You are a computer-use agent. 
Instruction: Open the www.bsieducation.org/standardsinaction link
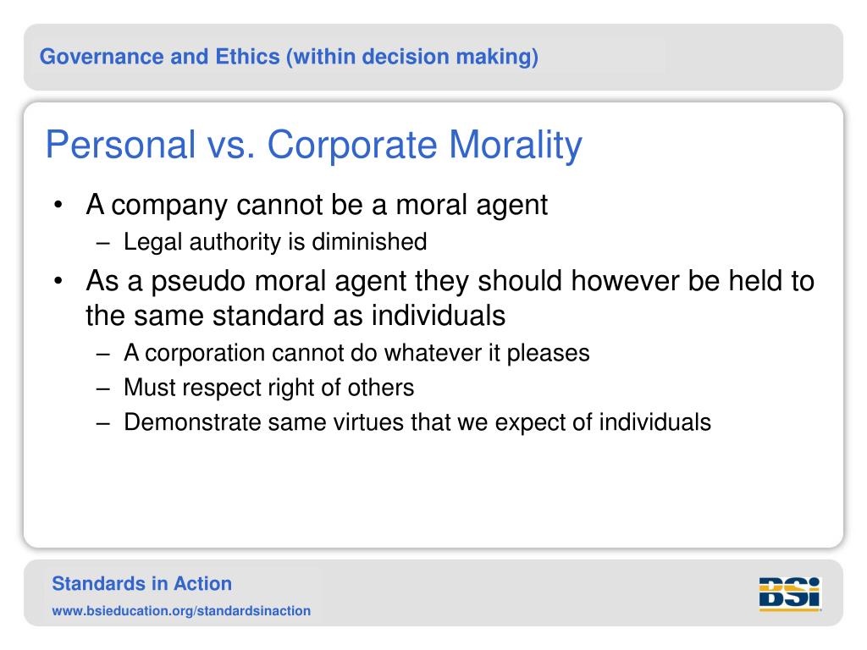point(181,611)
